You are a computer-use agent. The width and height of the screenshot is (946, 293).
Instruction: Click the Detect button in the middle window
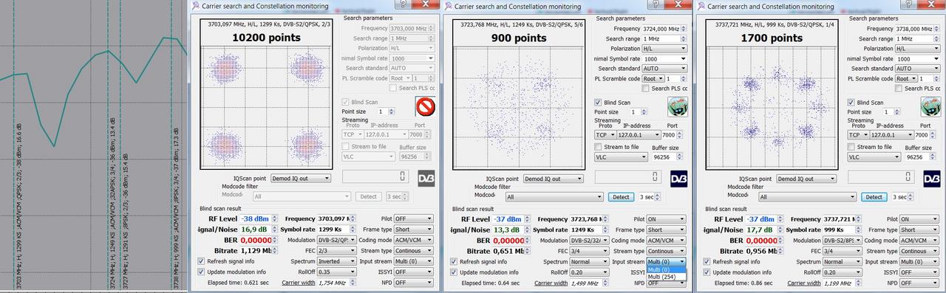pos(621,197)
